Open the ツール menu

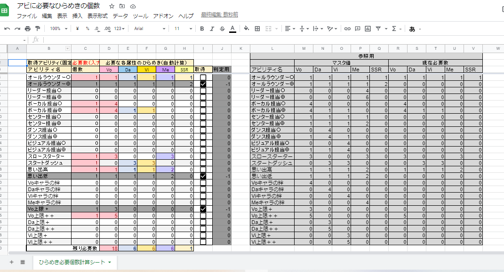click(x=140, y=16)
